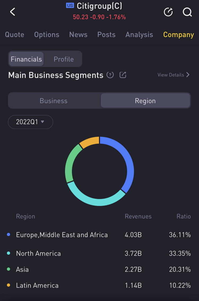Select the North America region row
The image size is (199, 301).
point(38,253)
